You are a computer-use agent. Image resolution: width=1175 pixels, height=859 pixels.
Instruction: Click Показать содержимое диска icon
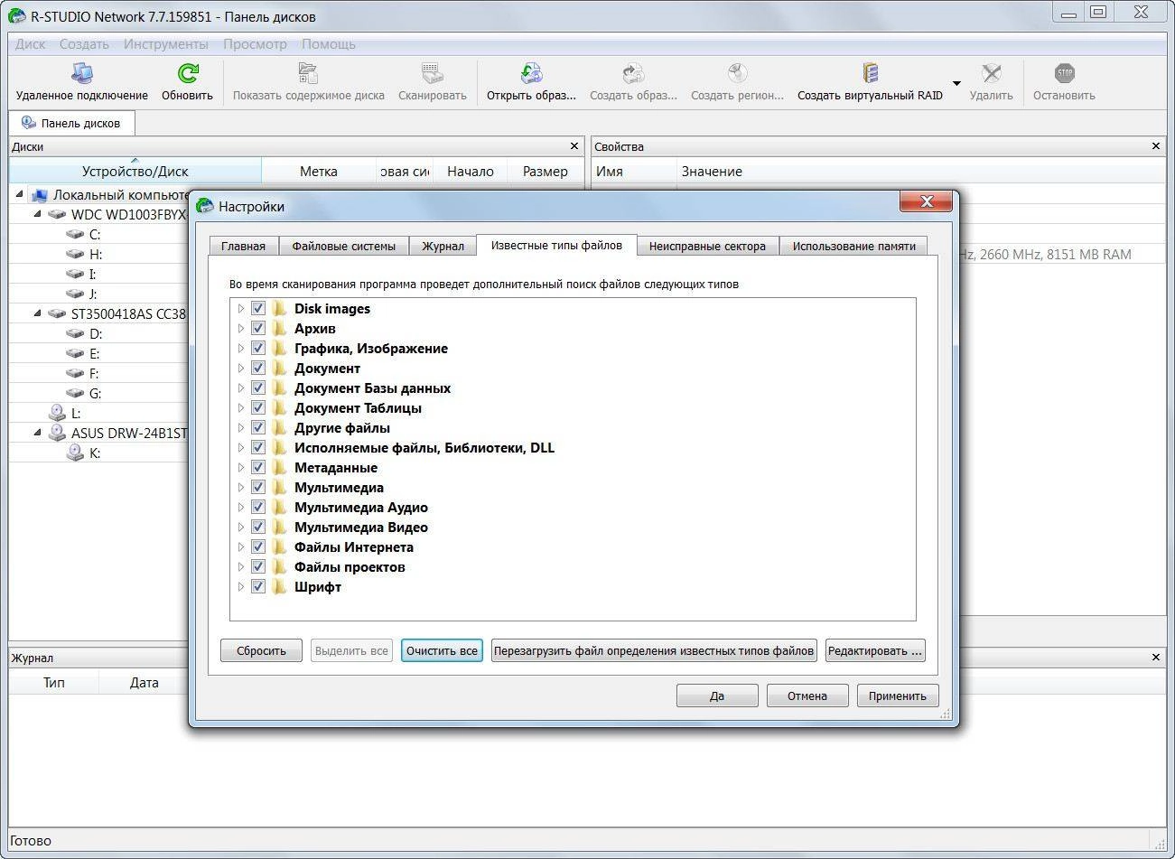(308, 73)
